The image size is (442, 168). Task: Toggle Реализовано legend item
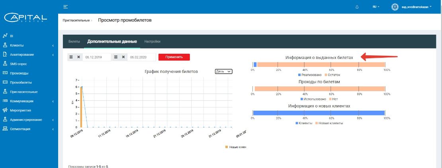(x=309, y=75)
